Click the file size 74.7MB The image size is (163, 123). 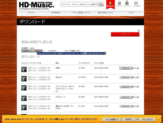click(81, 68)
